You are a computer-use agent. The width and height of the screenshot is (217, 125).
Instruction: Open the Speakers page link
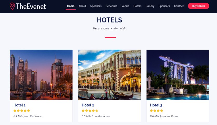96,6
